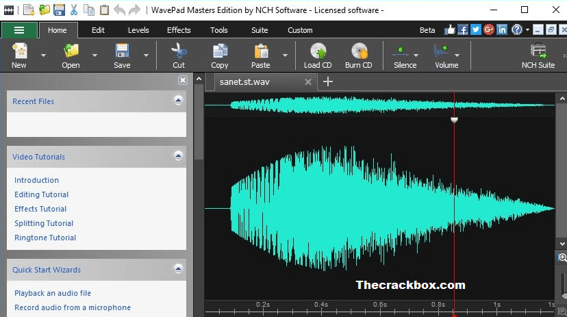This screenshot has width=567, height=317.
Task: Open the NCH Suite toolbox icon
Action: 538,51
